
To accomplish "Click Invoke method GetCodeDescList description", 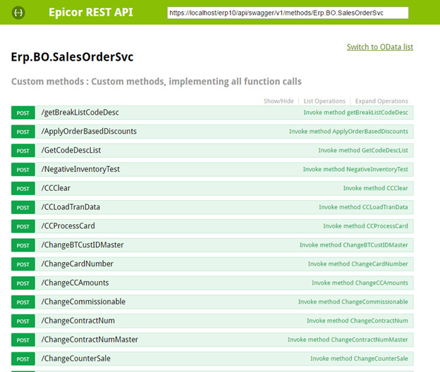I will pos(363,150).
